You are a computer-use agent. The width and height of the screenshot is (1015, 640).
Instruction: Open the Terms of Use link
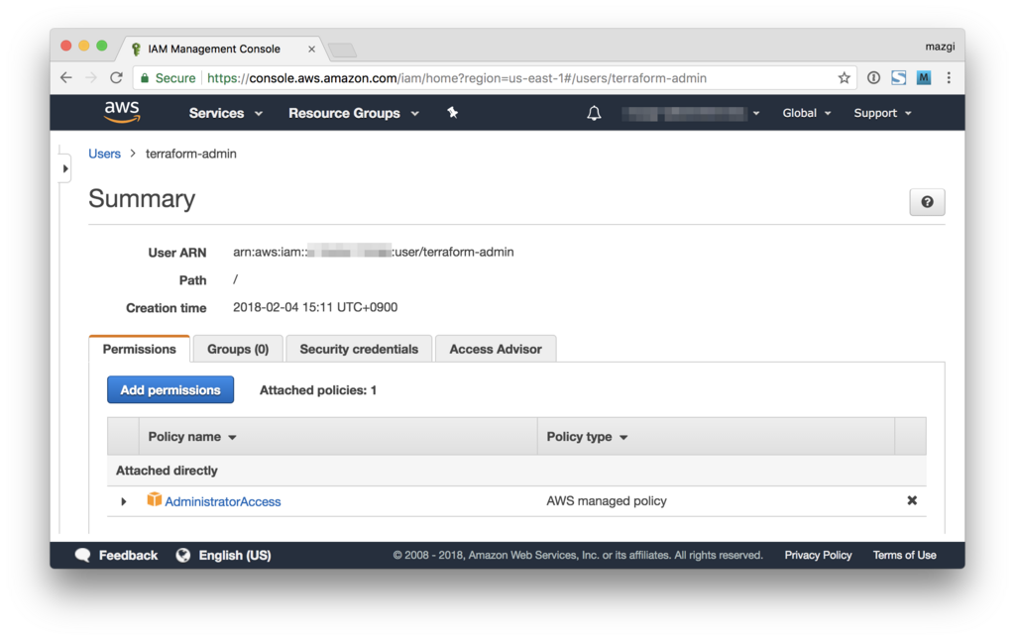[x=904, y=555]
